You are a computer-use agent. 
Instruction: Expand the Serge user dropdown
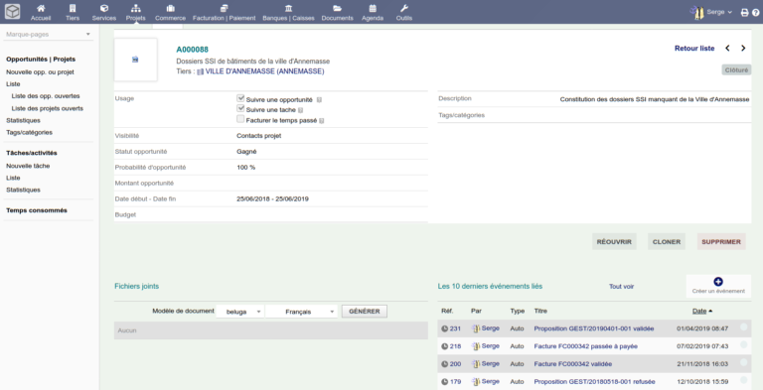click(719, 12)
